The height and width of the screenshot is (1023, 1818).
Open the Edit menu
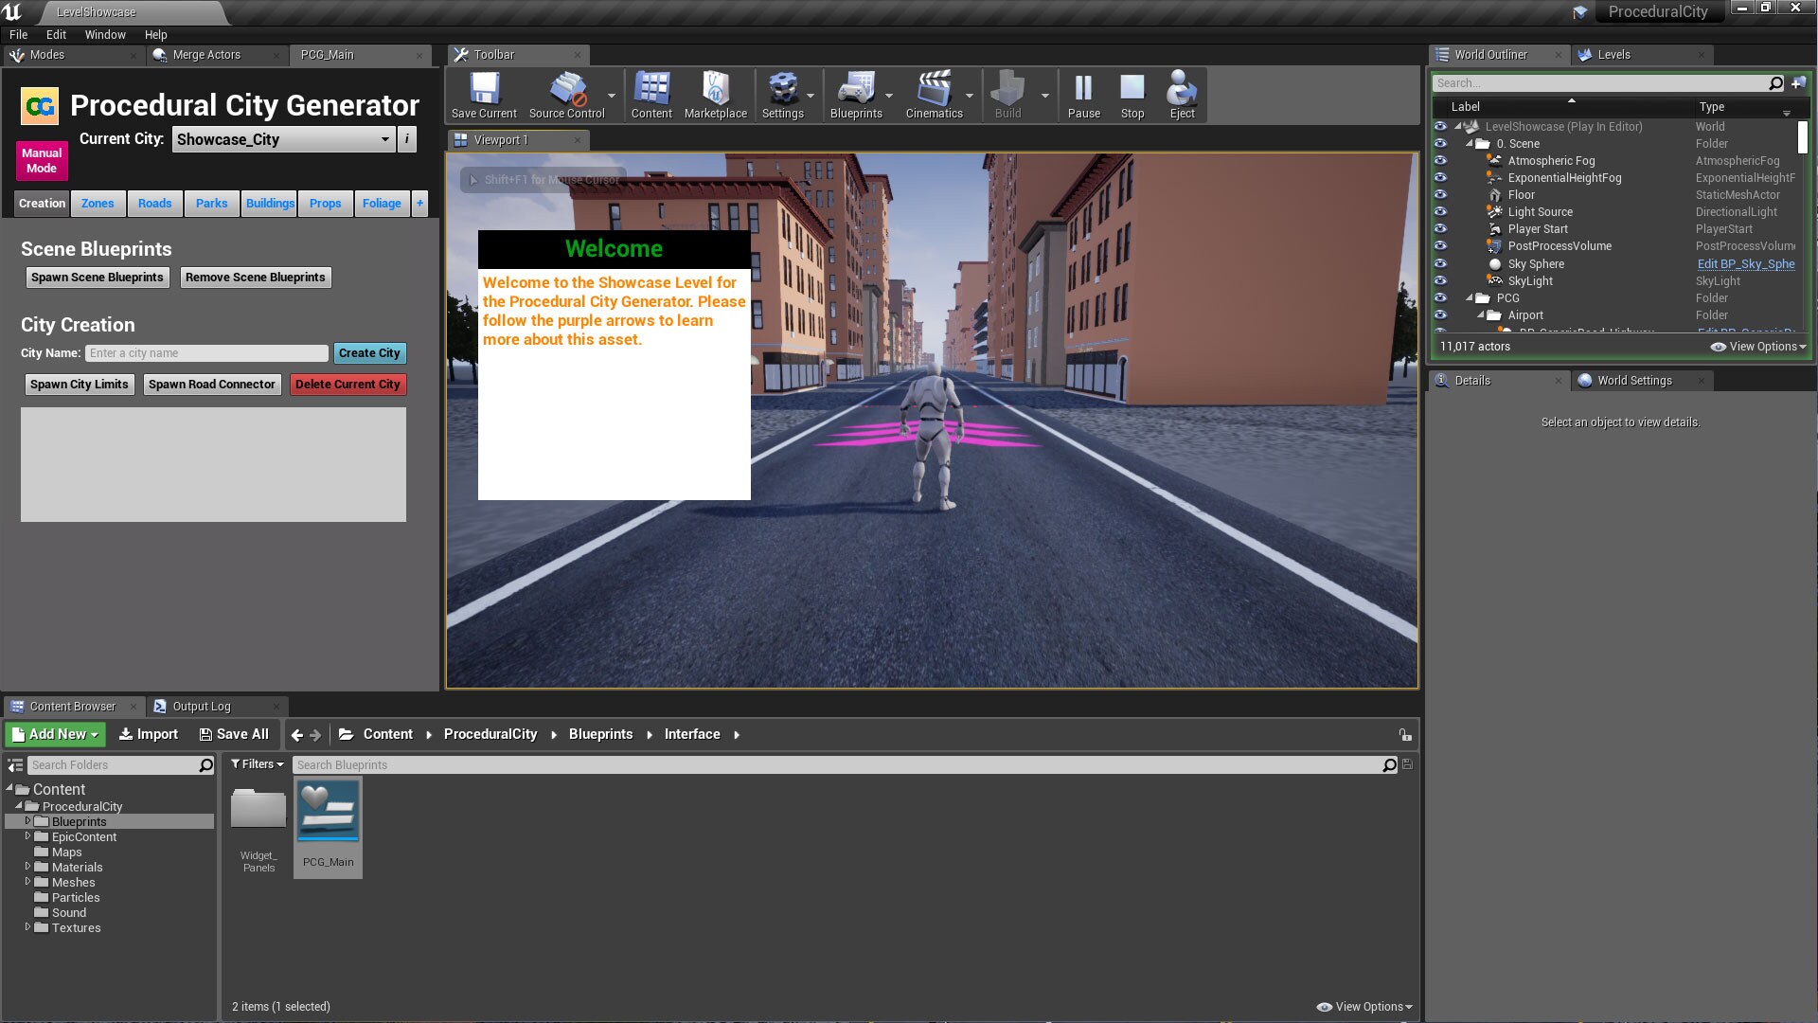[56, 35]
